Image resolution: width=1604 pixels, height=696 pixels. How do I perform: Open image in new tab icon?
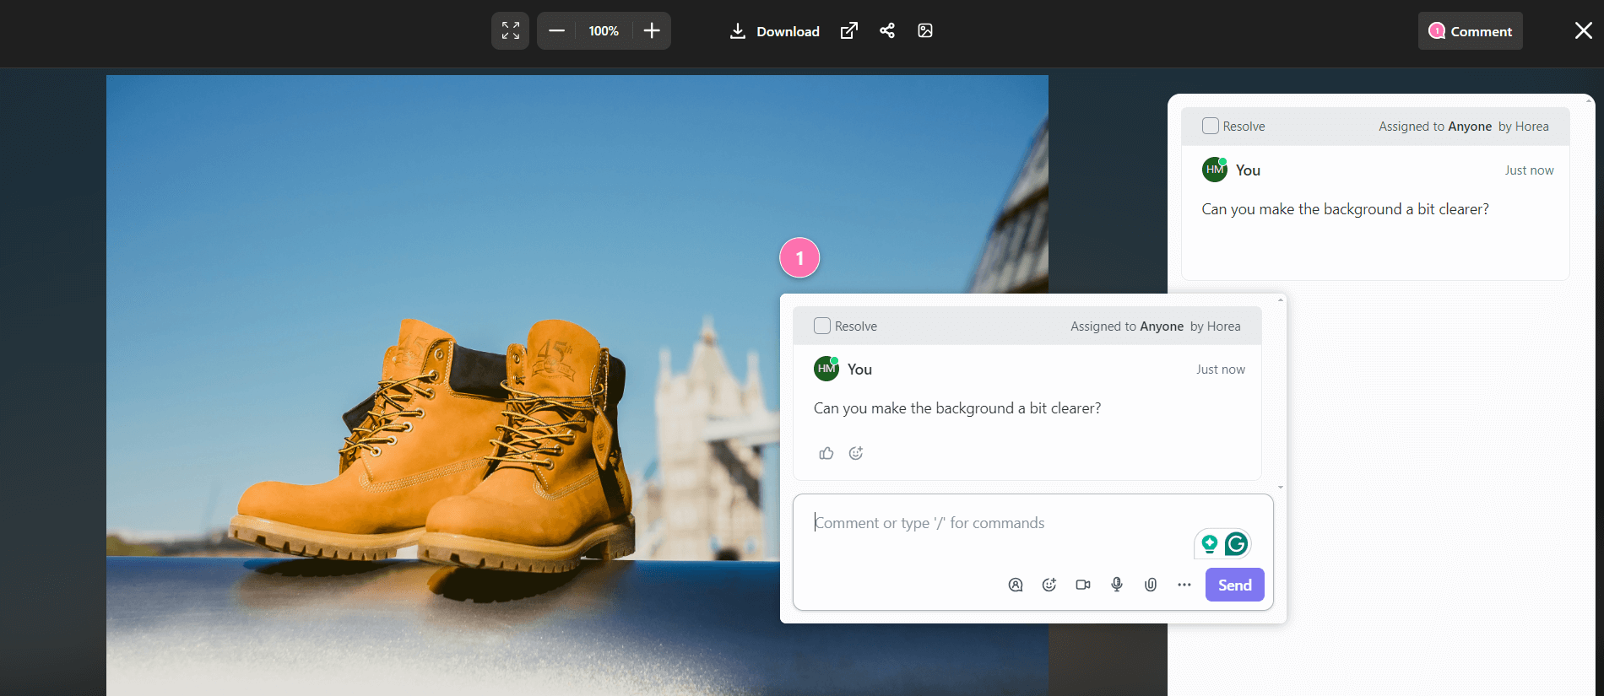point(849,31)
